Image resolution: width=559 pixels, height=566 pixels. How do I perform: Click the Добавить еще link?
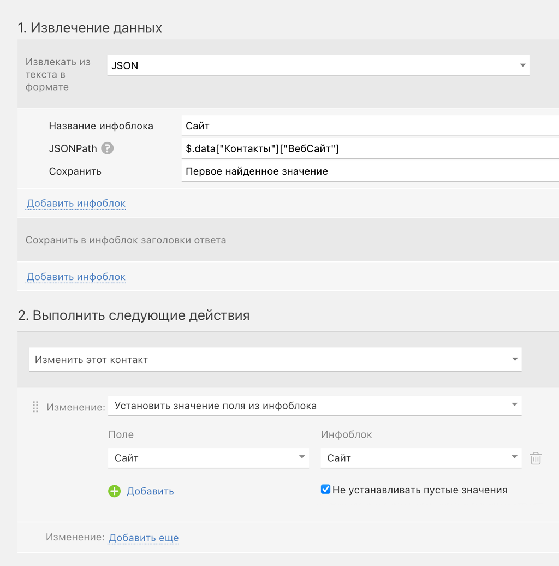[x=144, y=538]
